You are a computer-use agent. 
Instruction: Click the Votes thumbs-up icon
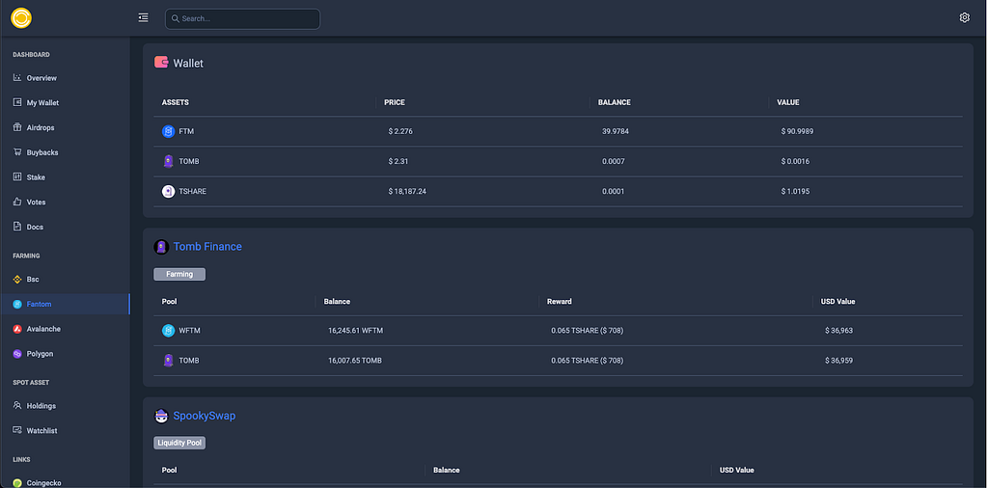click(x=17, y=203)
